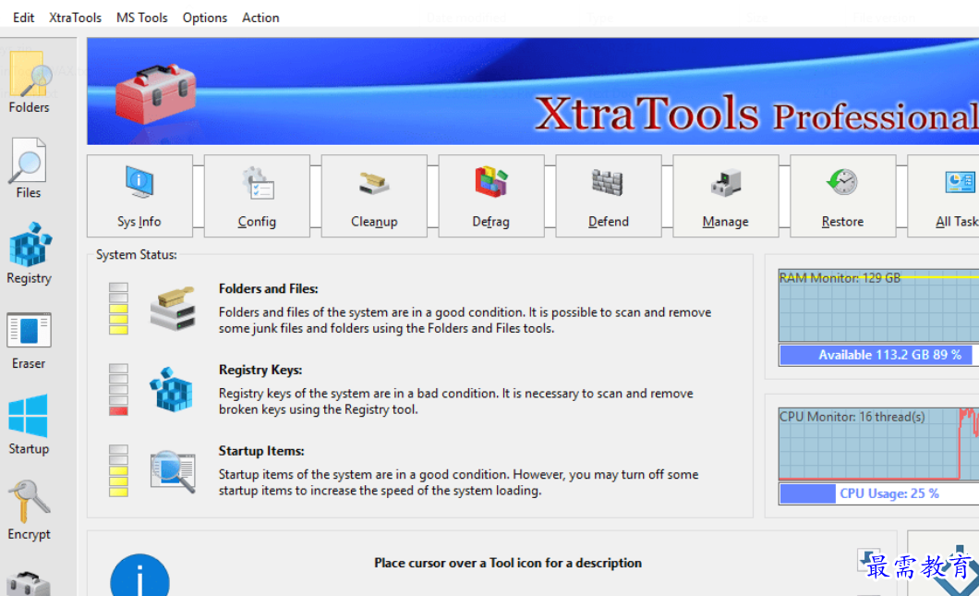Open the Startup manager tool
This screenshot has height=596, width=979.
pos(28,425)
